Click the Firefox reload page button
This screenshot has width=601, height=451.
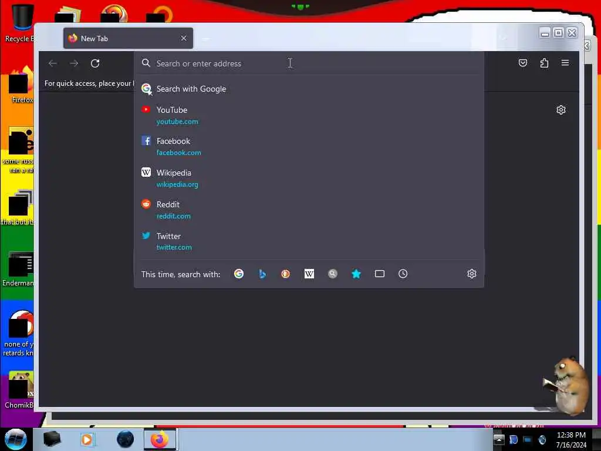[x=95, y=63]
